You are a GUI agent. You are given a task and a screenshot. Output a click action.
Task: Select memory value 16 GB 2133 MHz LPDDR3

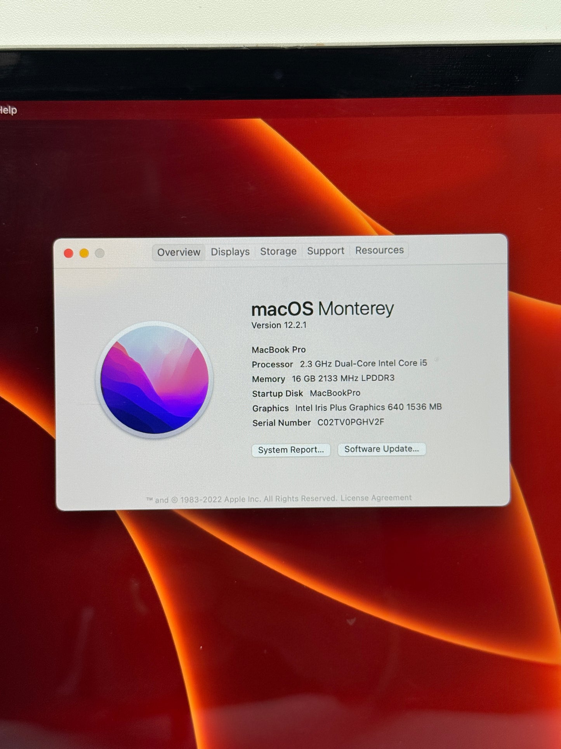(343, 378)
